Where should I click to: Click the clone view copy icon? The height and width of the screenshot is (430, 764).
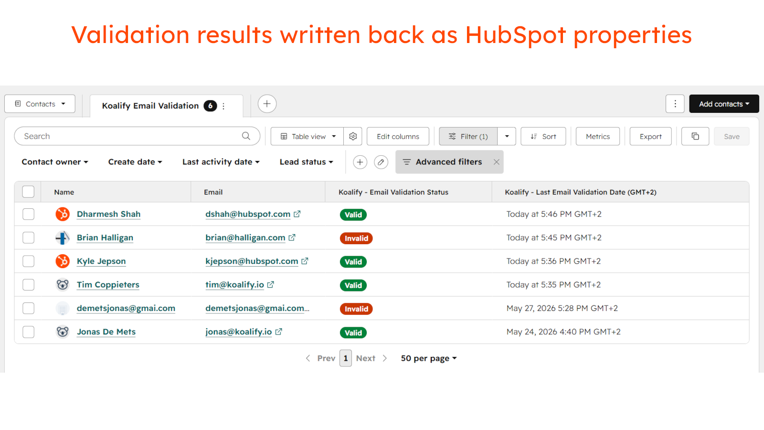[x=695, y=136]
